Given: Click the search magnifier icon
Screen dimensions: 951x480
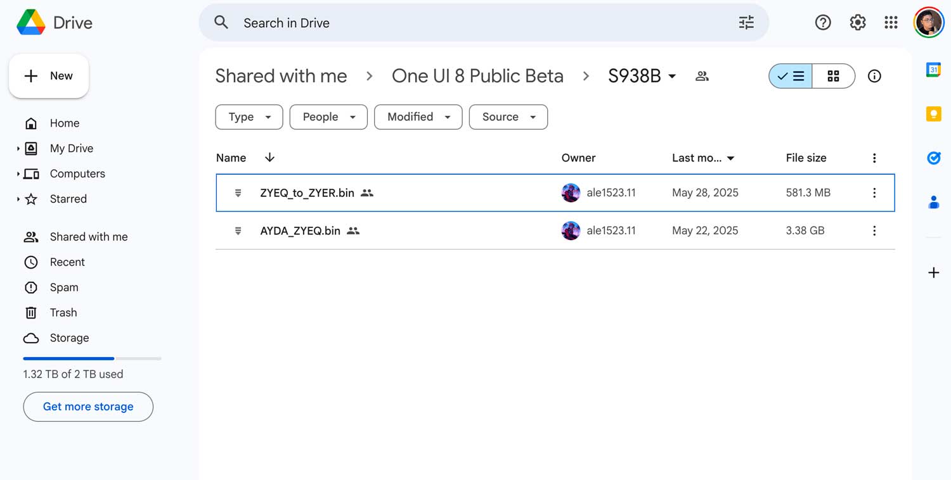Looking at the screenshot, I should coord(221,23).
